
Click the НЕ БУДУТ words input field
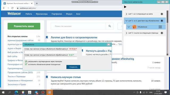[x=50, y=52]
